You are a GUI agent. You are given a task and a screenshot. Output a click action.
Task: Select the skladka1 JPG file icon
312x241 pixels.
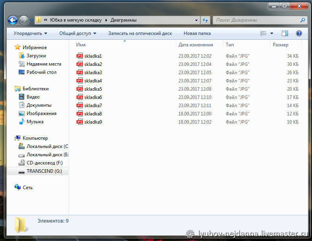click(x=80, y=56)
